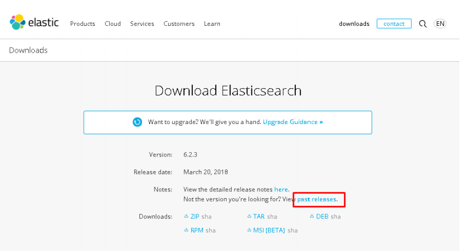Follow the Upgrade Guidance link
Viewport: 461px width, 252px height.
tap(293, 122)
